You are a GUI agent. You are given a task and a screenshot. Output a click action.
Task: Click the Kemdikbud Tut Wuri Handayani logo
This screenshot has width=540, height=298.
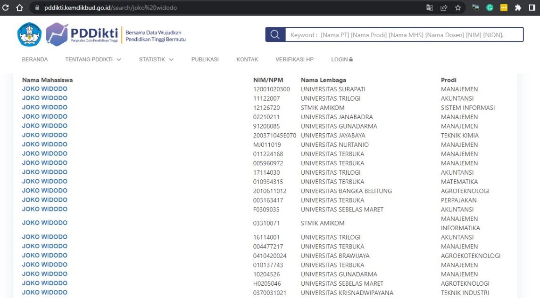[x=29, y=34]
